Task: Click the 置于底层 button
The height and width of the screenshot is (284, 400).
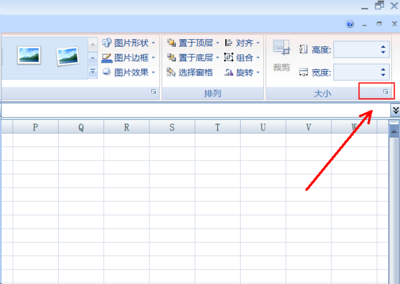Action: pos(190,57)
